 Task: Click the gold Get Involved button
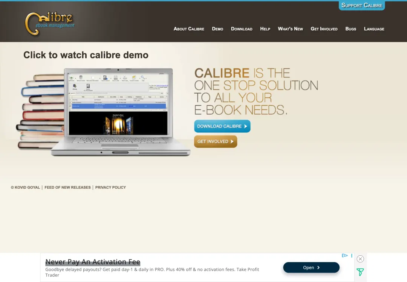(216, 141)
